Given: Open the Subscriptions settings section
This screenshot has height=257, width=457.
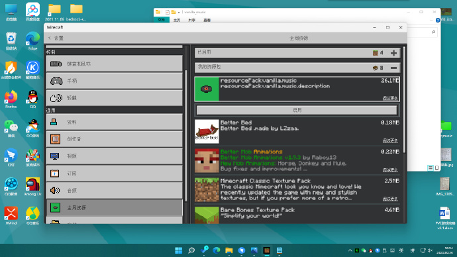Looking at the screenshot, I should [115, 173].
